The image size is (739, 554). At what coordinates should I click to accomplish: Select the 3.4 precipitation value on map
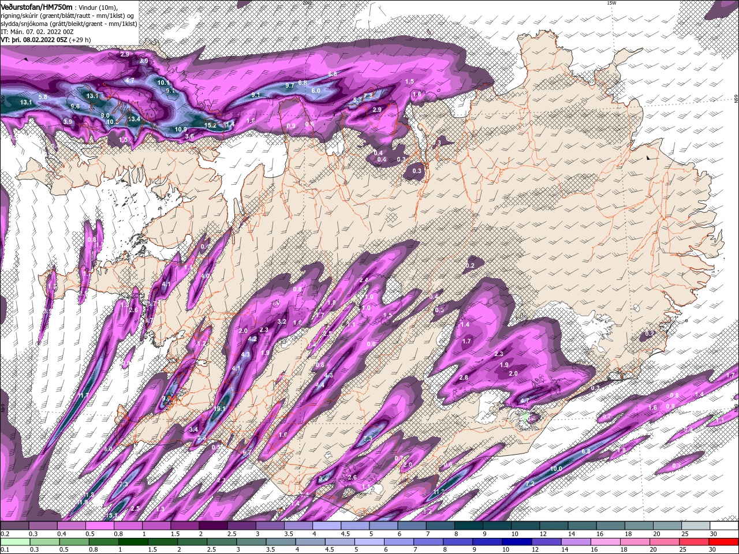(x=193, y=429)
